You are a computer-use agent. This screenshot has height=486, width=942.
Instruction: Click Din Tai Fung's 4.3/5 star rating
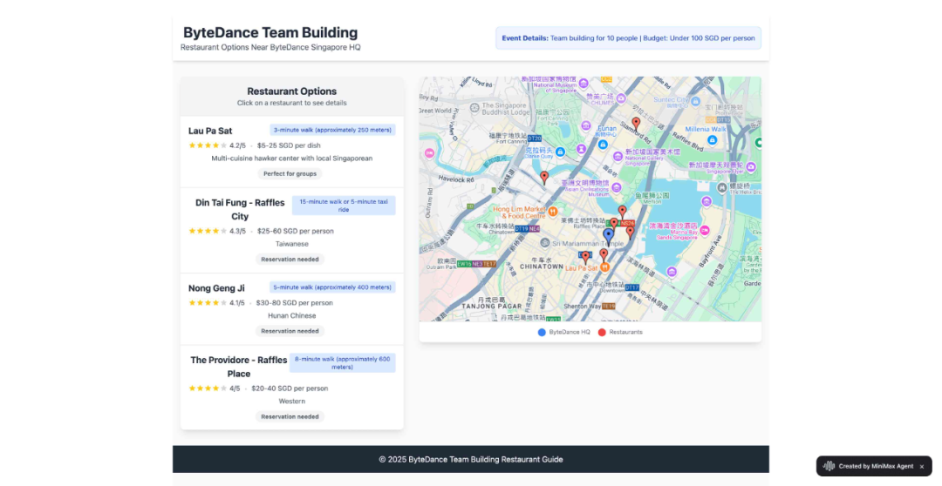(217, 231)
